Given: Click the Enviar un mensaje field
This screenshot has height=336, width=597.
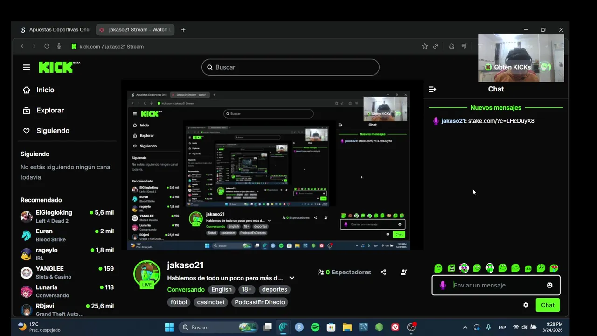Looking at the screenshot, I should 497,285.
